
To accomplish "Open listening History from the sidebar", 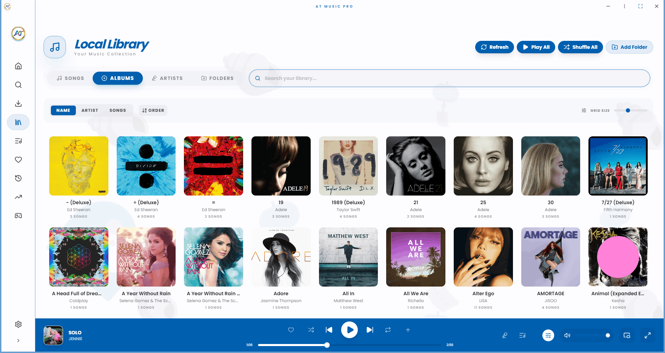I will (18, 178).
